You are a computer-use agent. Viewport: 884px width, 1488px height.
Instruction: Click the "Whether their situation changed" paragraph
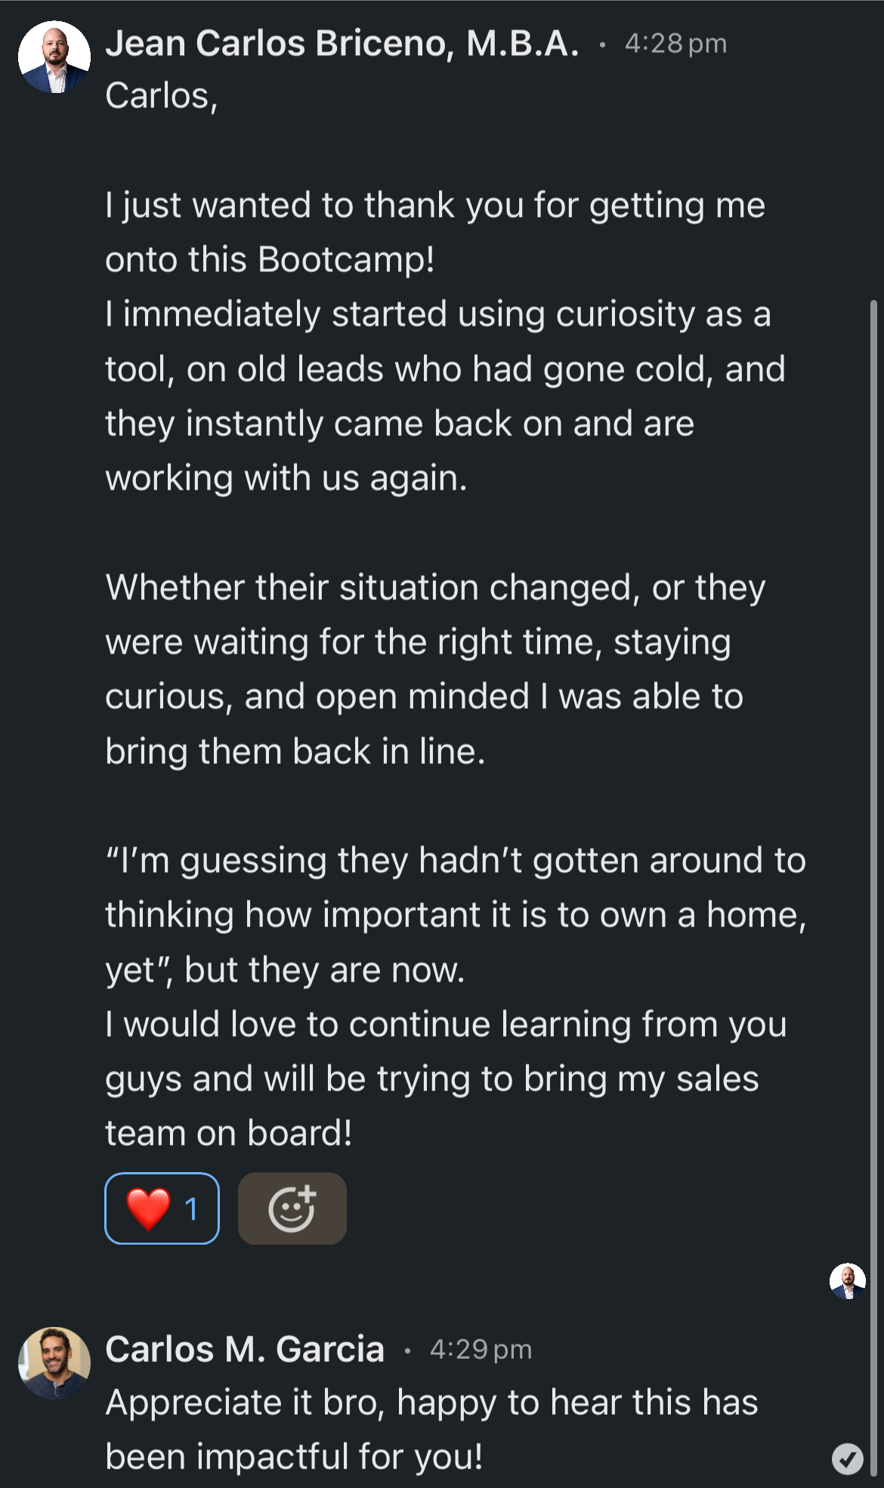coord(435,588)
